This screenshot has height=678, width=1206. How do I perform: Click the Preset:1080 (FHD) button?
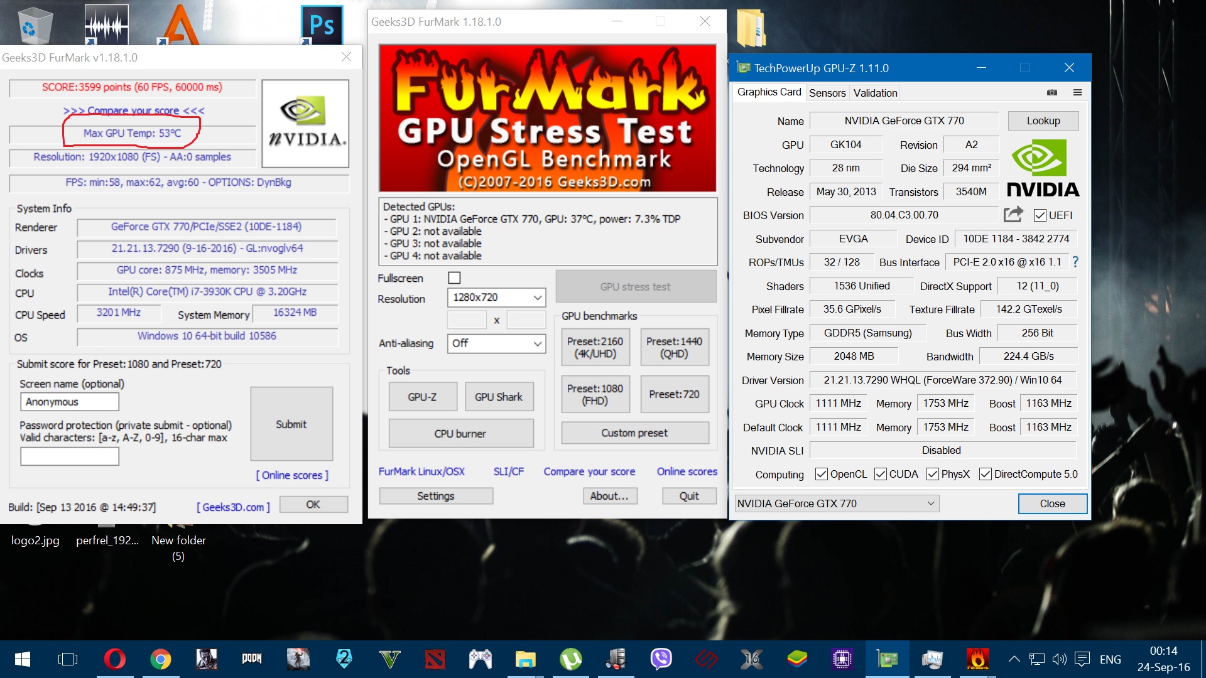tap(595, 394)
